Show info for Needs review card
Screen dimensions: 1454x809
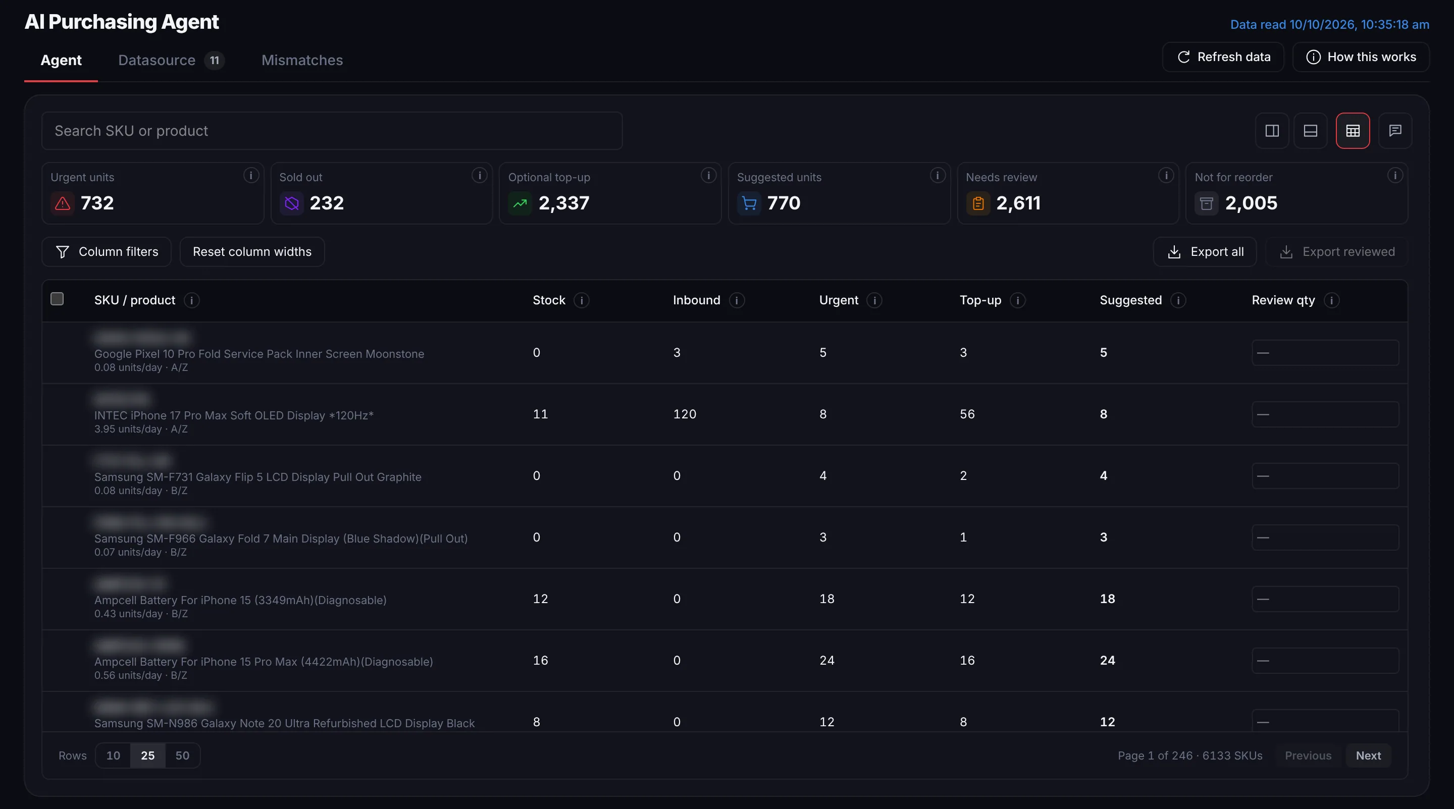pos(1166,176)
